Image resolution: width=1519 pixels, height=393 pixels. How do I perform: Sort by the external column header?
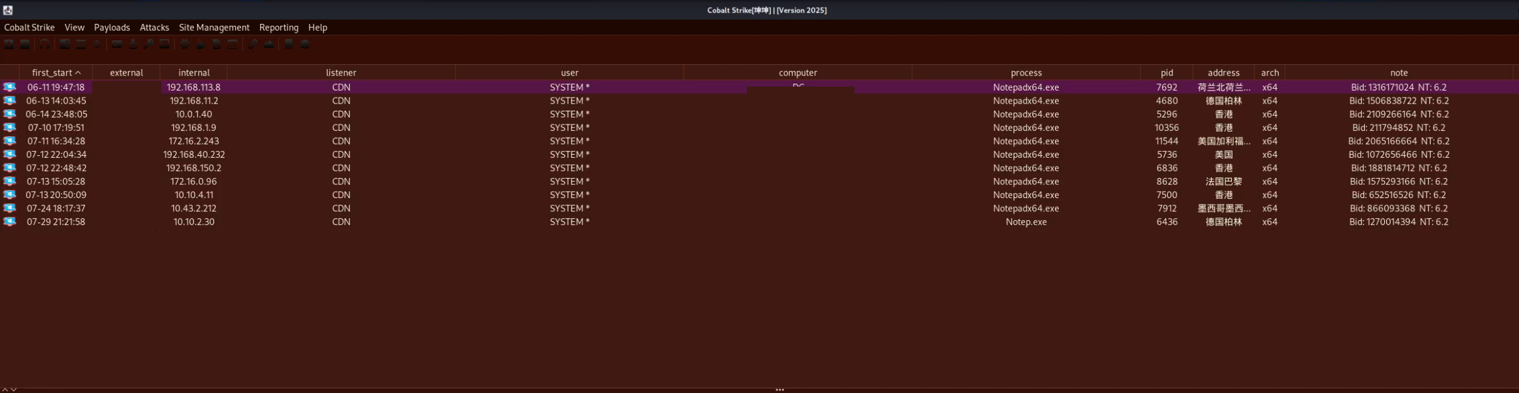coord(127,73)
